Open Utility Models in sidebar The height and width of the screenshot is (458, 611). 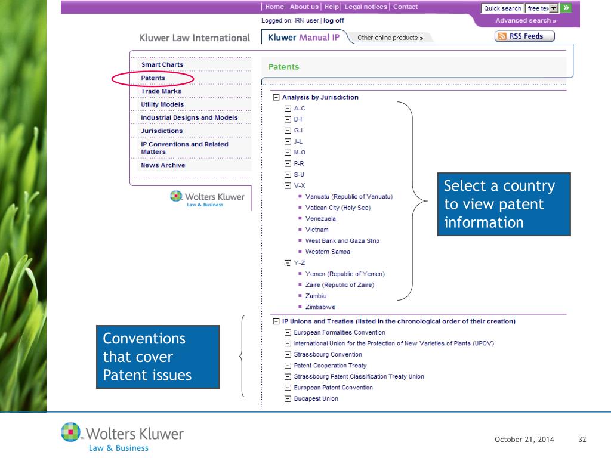pyautogui.click(x=162, y=104)
